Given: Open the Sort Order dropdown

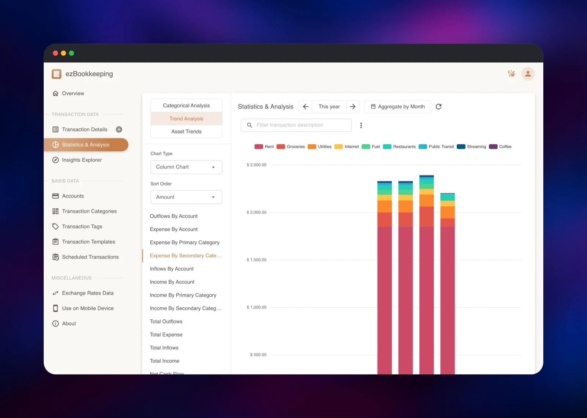Looking at the screenshot, I should point(186,197).
